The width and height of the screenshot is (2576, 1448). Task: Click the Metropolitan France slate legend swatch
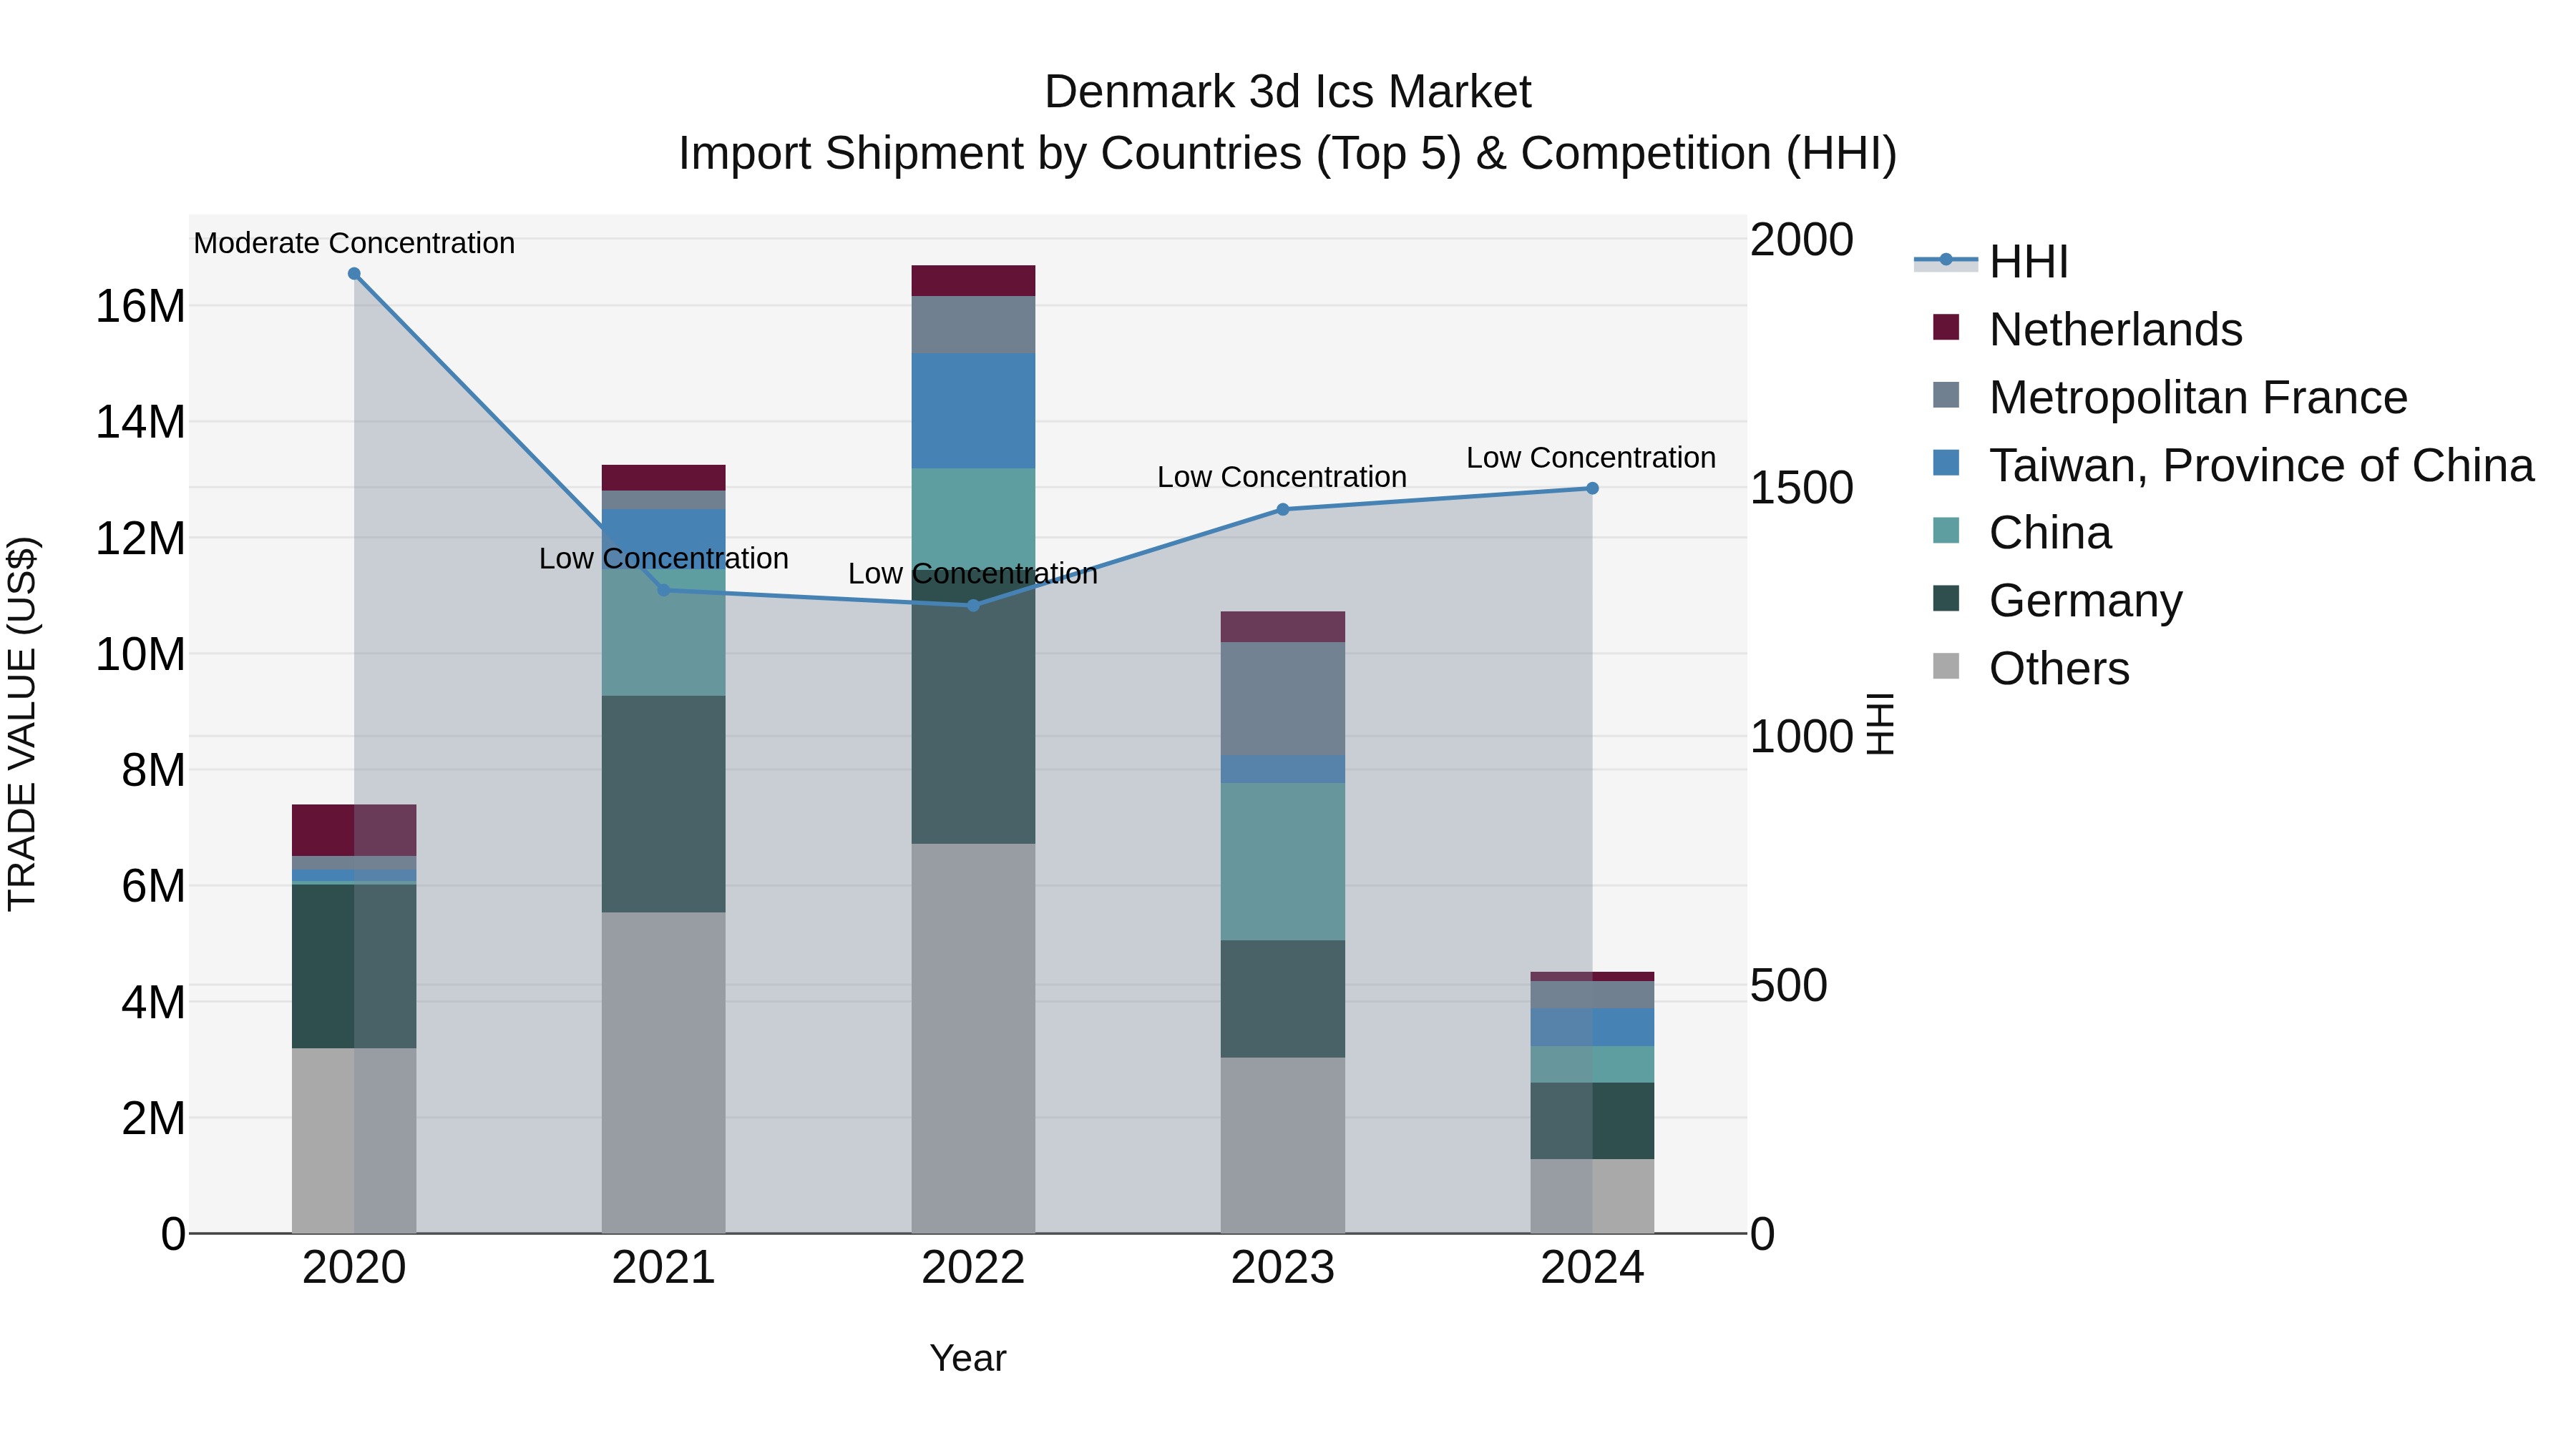point(1946,395)
